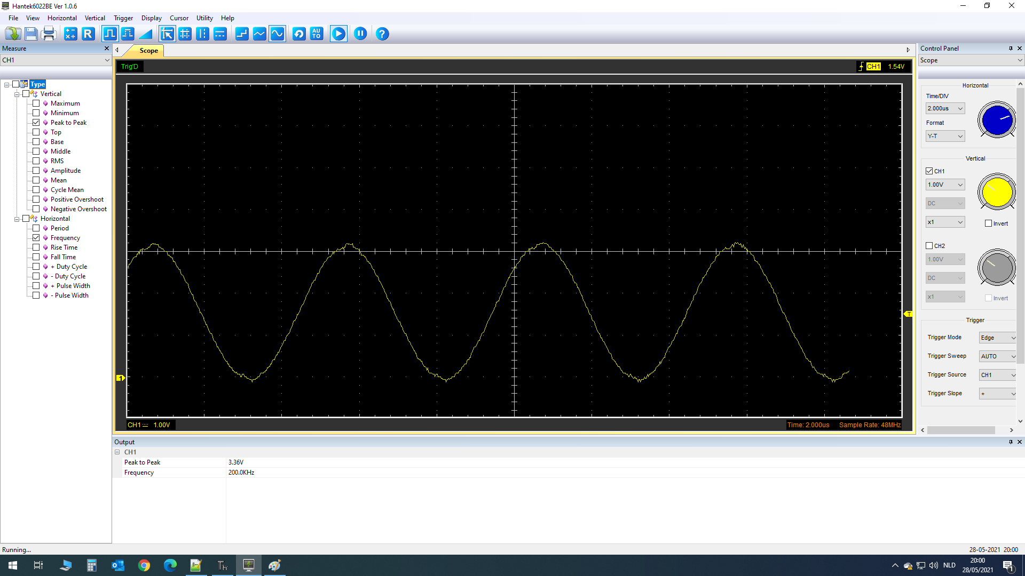Click the reference waveform R icon

pos(88,34)
